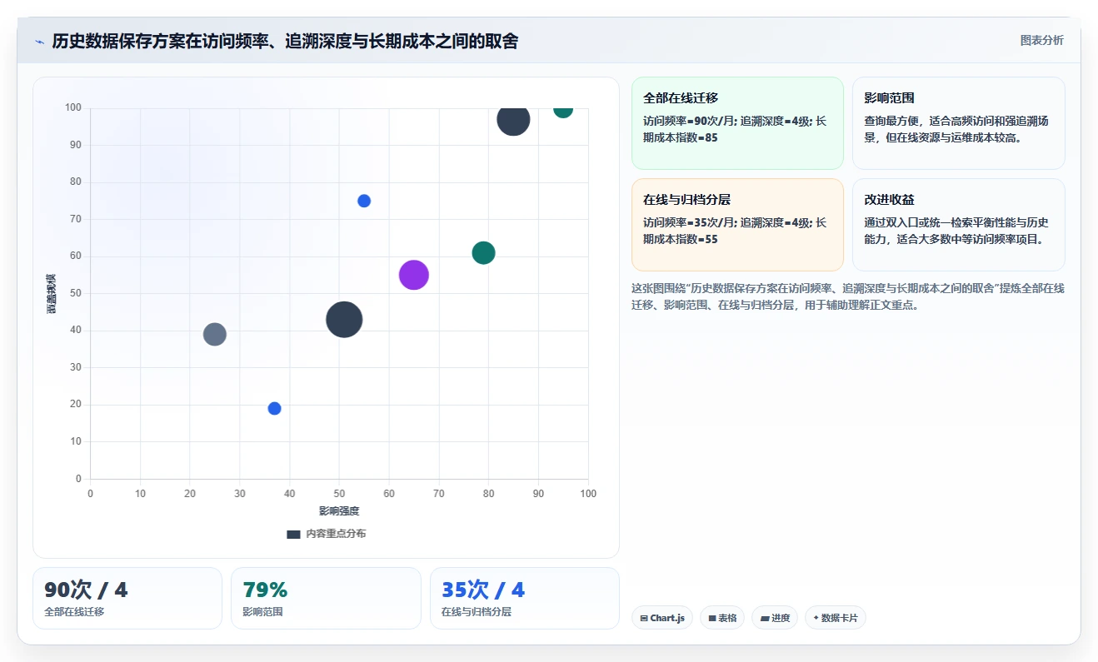The width and height of the screenshot is (1098, 662).
Task: Click the teal bubble at impact 79
Action: coord(483,252)
